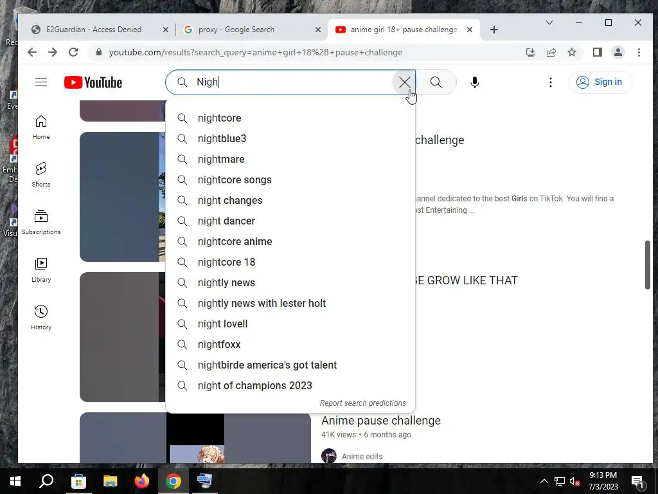Open the 'Anime pause challenge' video title
658x494 pixels.
click(381, 421)
